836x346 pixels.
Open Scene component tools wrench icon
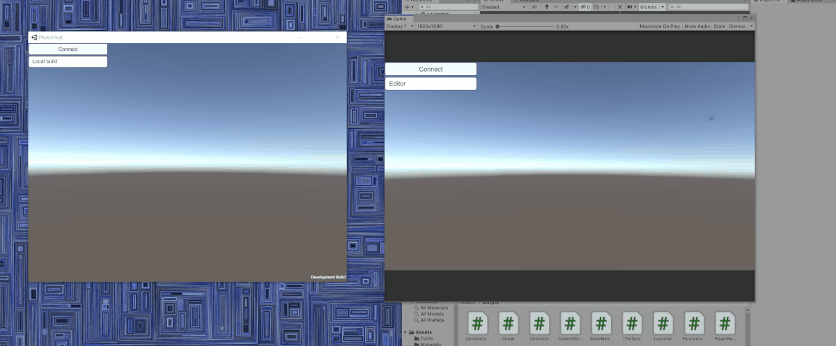[x=619, y=7]
